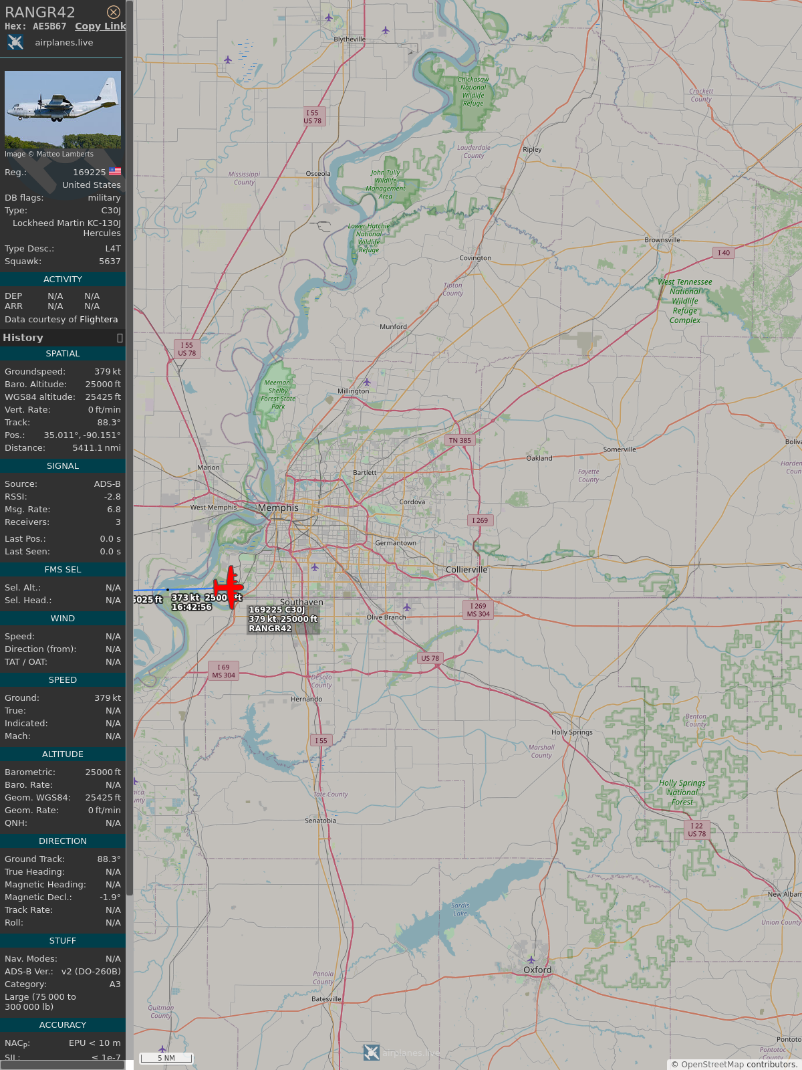Close the RANGR42 aircraft info panel
The image size is (802, 1070).
[x=114, y=12]
